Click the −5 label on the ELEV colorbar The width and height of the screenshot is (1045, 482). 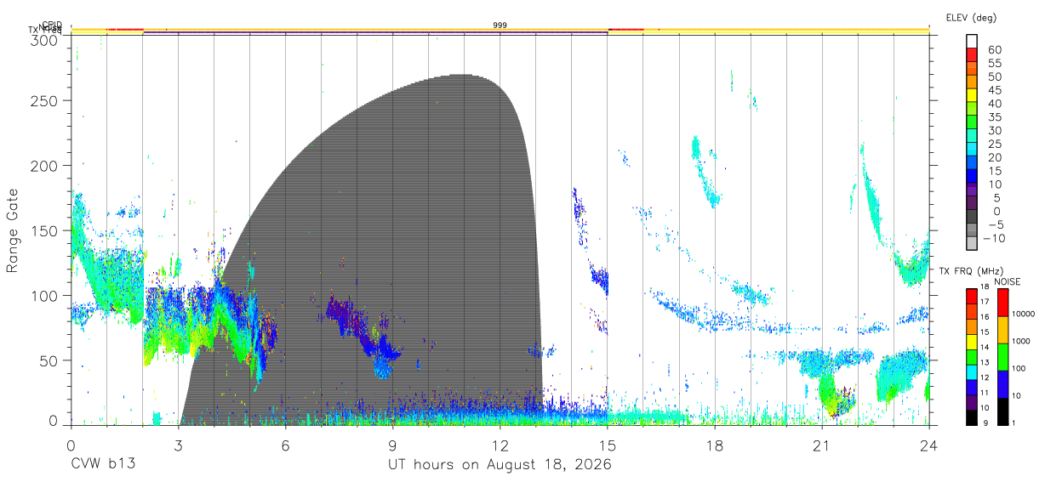click(995, 224)
